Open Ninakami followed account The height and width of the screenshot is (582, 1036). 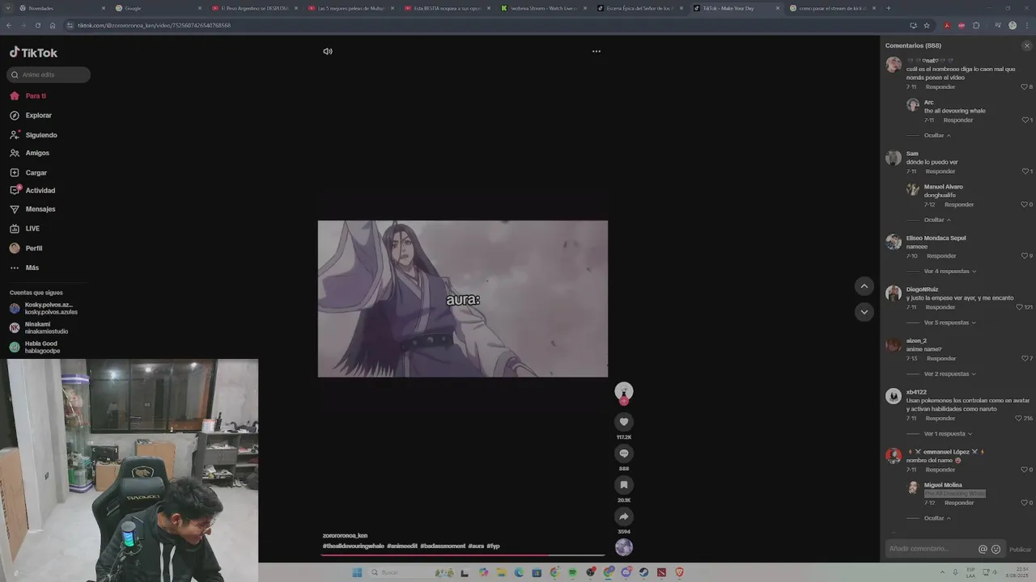(40, 327)
